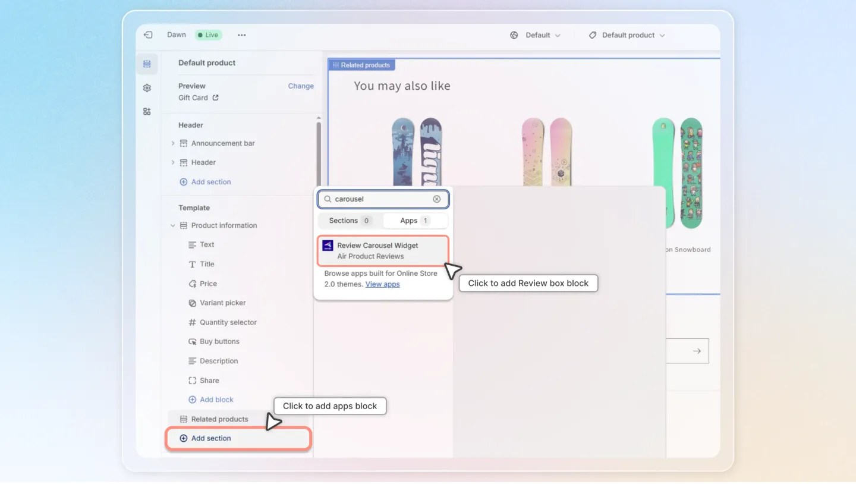Switch to the Sections tab
The width and height of the screenshot is (856, 484).
point(350,221)
